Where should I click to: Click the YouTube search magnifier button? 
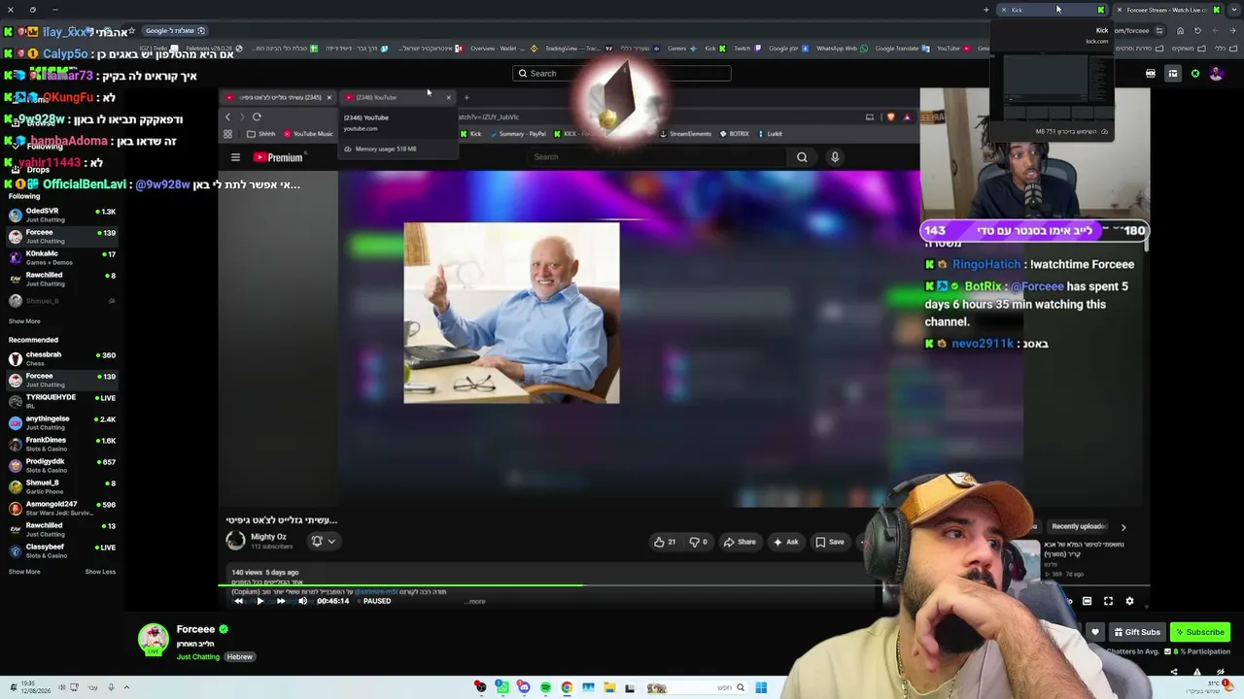(802, 157)
